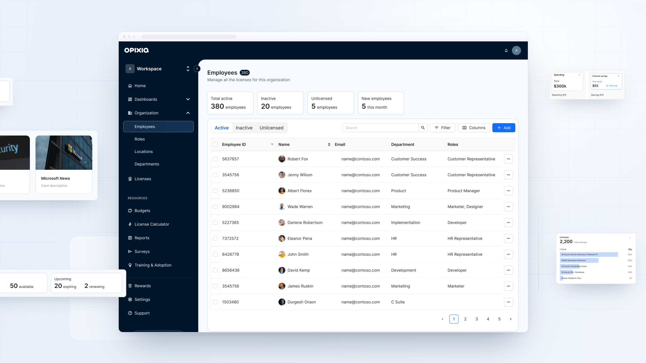
Task: Collapse the sidebar with the arrow button
Action: coord(197,69)
